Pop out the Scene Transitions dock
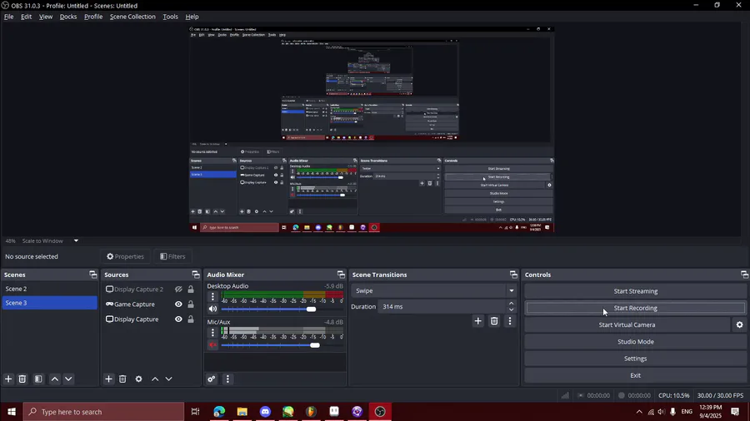Viewport: 750px width, 421px height. [x=513, y=275]
